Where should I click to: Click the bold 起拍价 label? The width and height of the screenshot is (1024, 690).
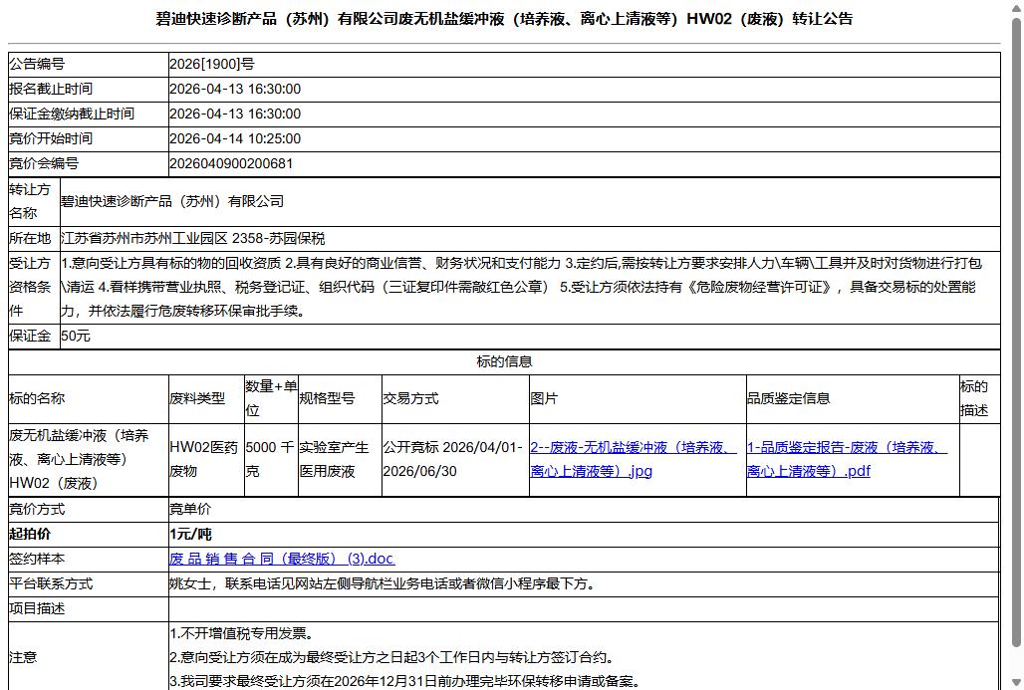click(x=30, y=534)
